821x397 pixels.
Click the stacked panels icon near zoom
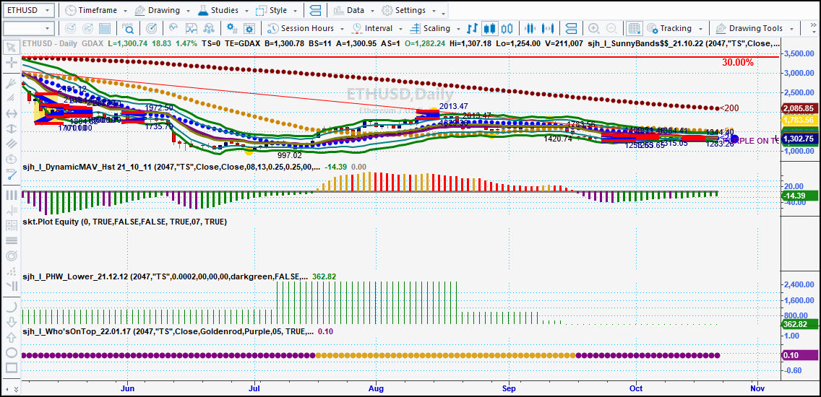click(x=571, y=28)
